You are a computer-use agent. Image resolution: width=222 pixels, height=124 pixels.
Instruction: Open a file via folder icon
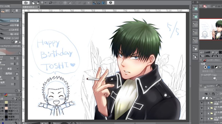38,3
